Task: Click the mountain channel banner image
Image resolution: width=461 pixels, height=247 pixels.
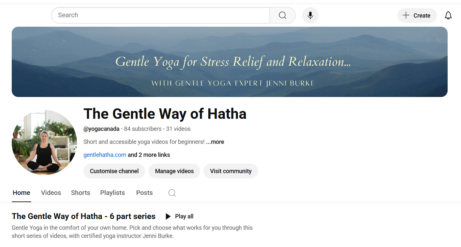Action: point(230,62)
